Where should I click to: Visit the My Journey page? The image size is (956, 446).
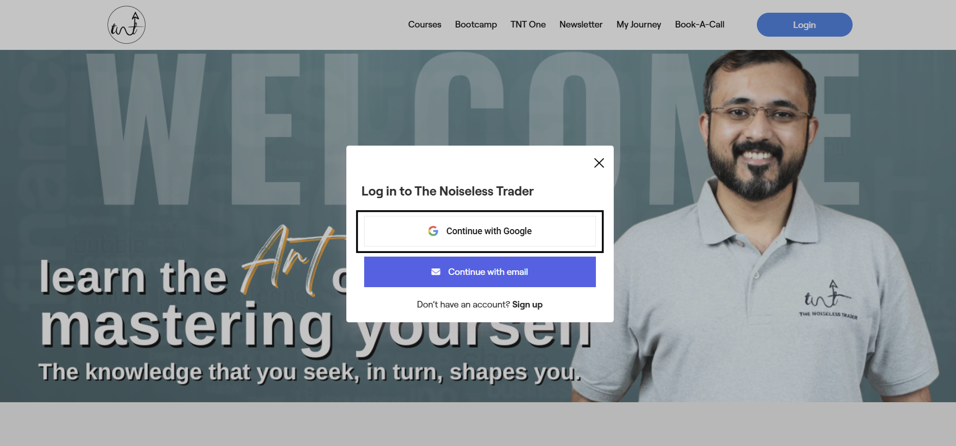point(639,24)
